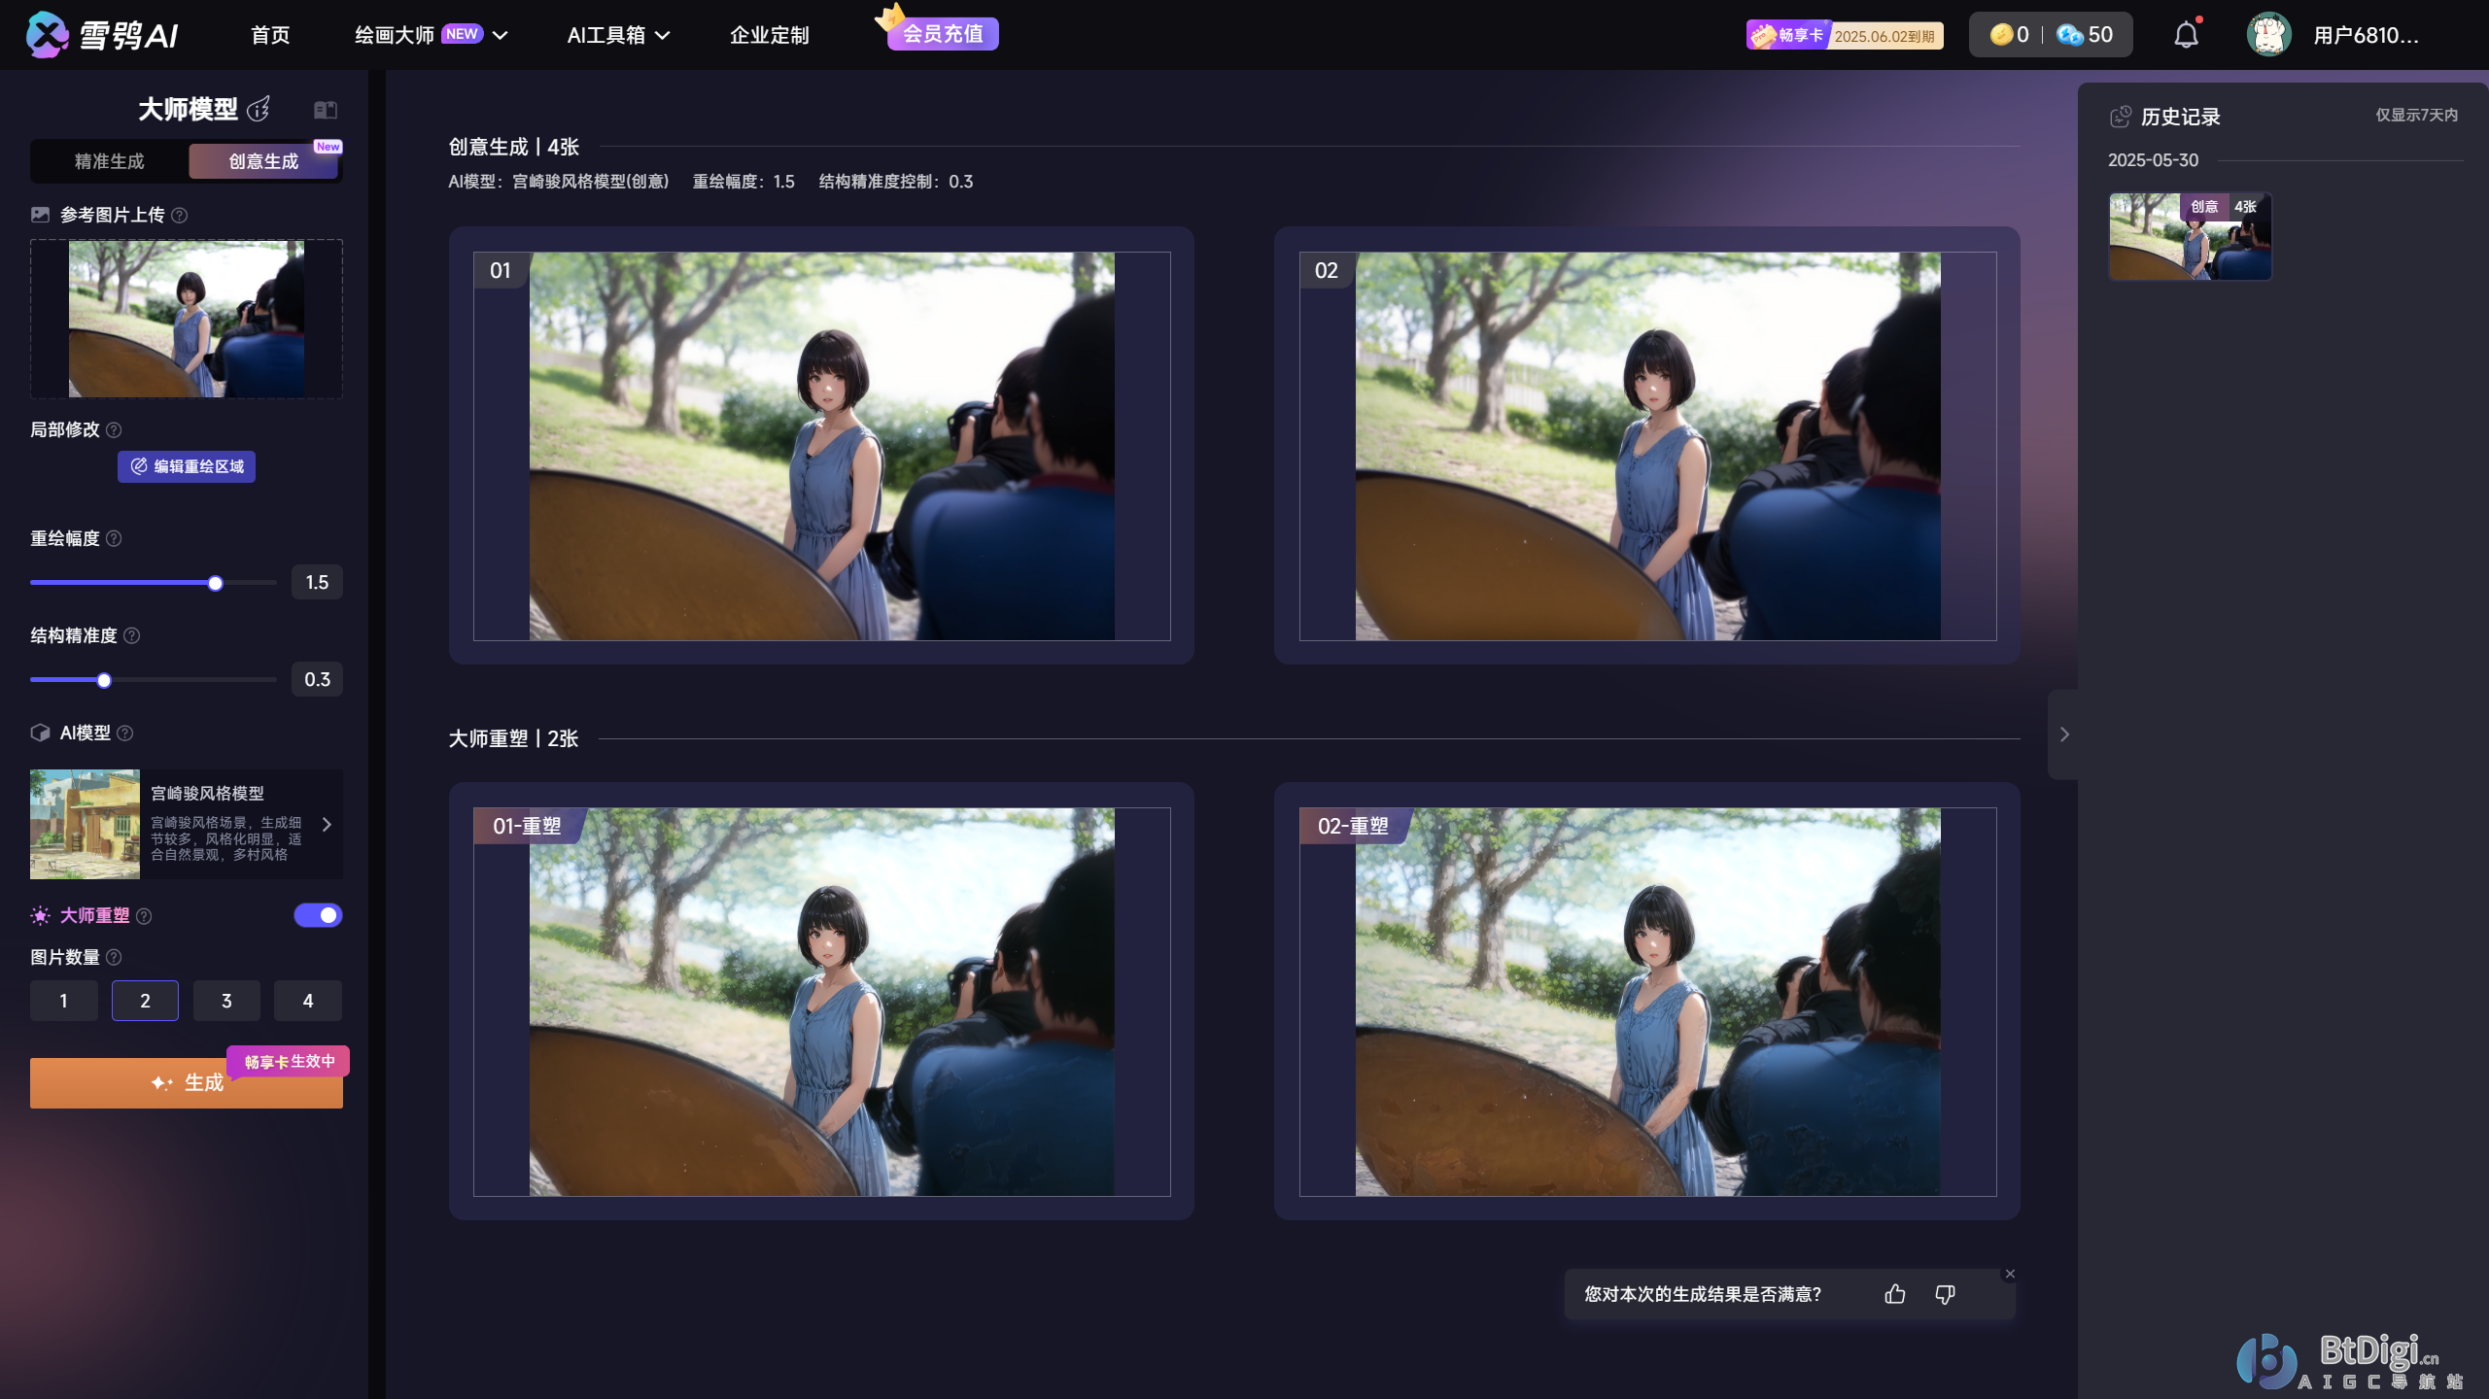Open the 企业定制 menu item

[x=769, y=35]
